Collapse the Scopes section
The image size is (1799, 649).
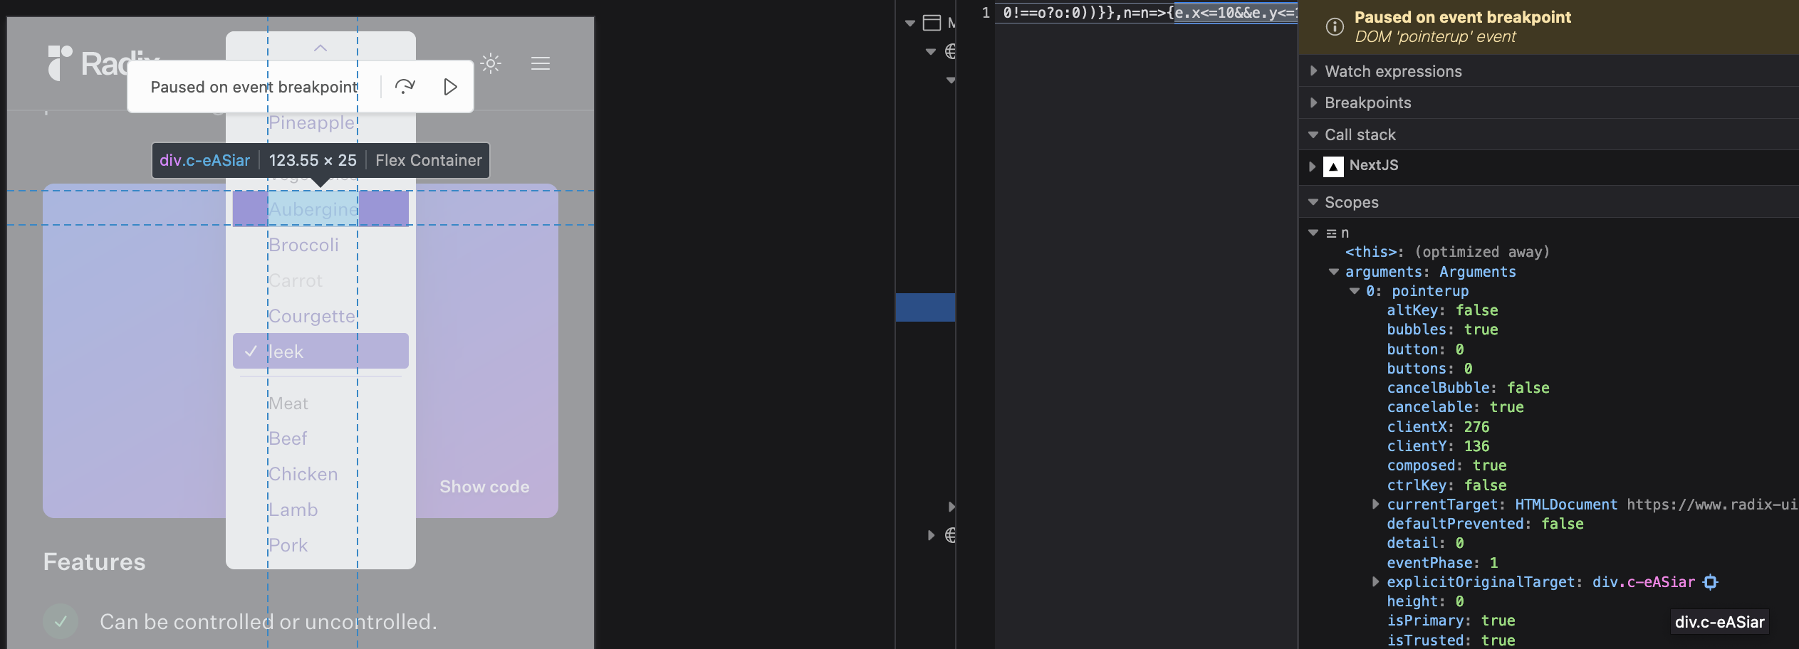tap(1313, 202)
